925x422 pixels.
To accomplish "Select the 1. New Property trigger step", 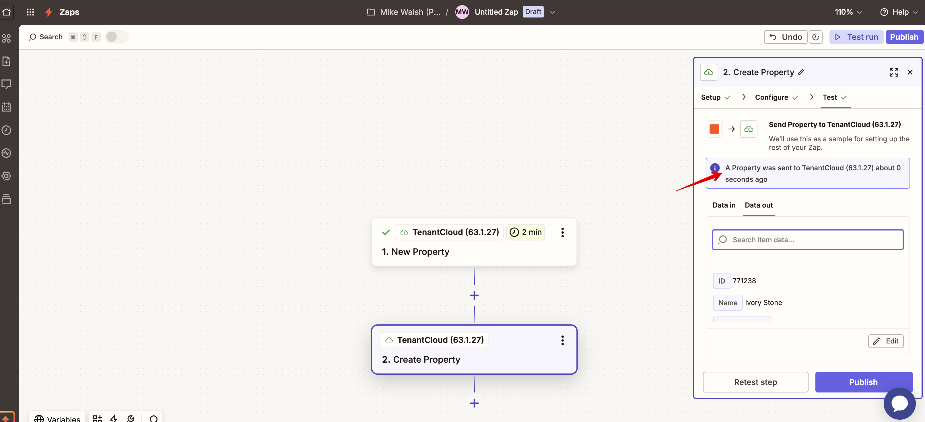I will (474, 241).
